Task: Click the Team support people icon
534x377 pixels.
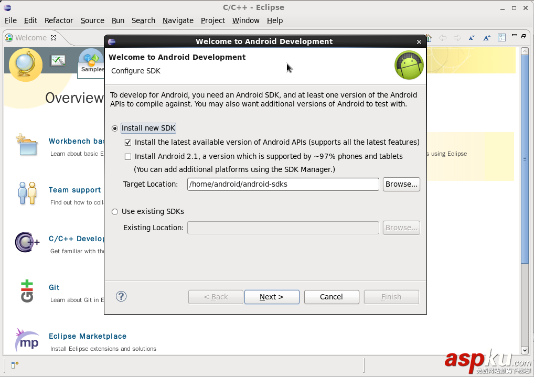Action: pyautogui.click(x=27, y=193)
